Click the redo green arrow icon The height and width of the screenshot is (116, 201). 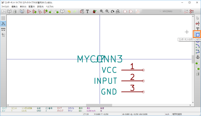coord(75,12)
